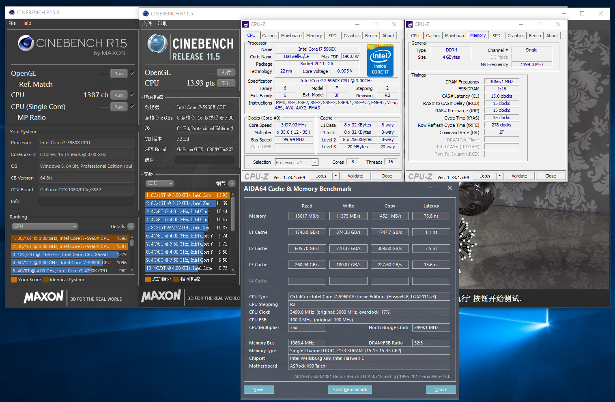Image resolution: width=615 pixels, height=402 pixels.
Task: Select the 4C/8T i7-4790K ranking row in R15
Action: (69, 271)
